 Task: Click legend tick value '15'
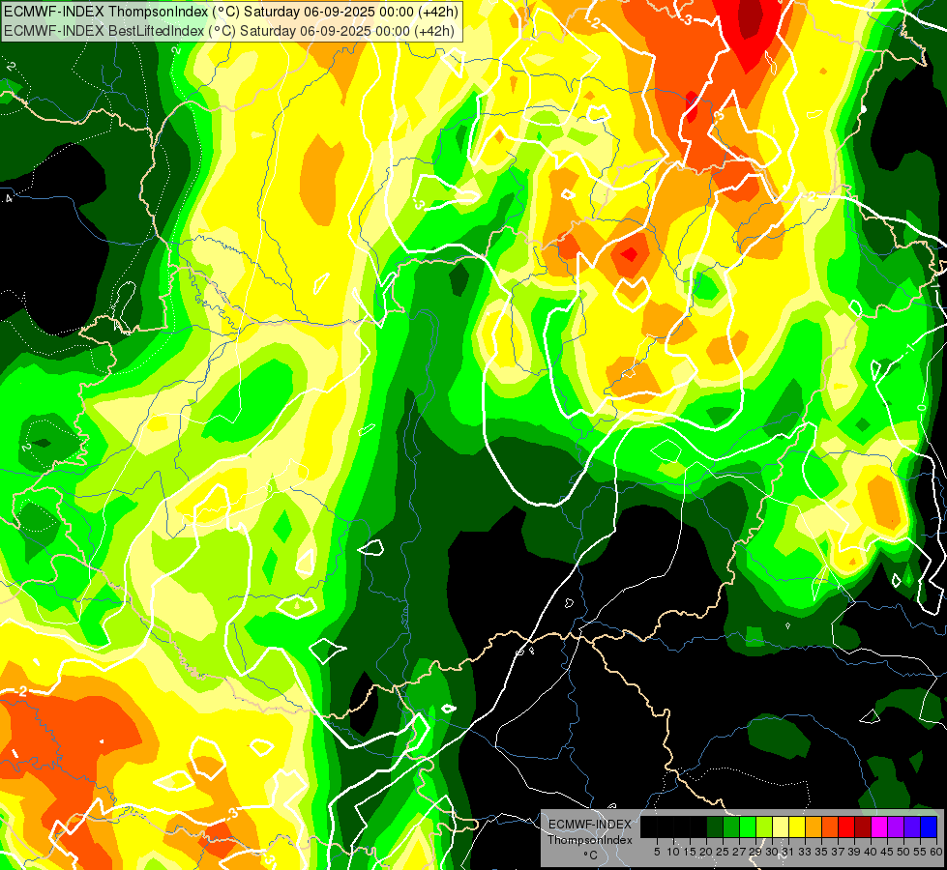(x=691, y=852)
